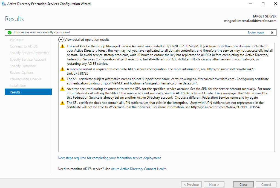This screenshot has height=188, width=280.
Task: Open next steps for federation service deployment
Action: click(109, 158)
